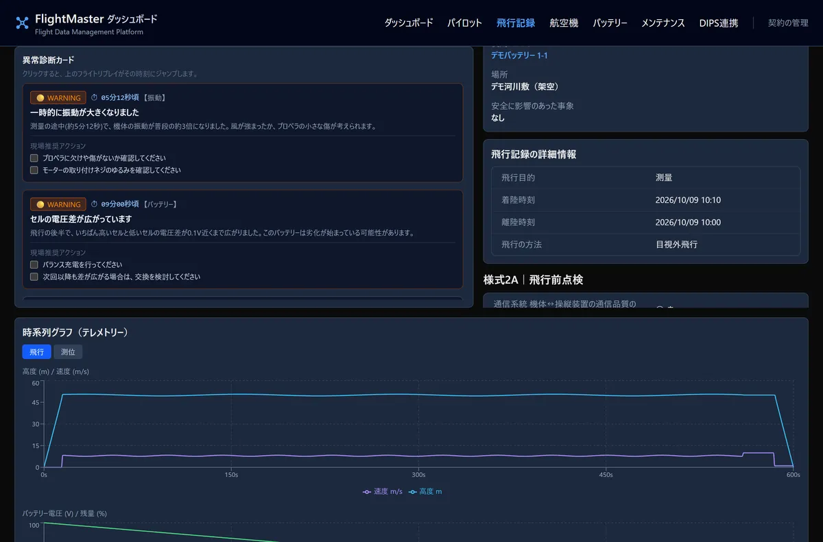The width and height of the screenshot is (823, 542).
Task: Open the ダッシュボード nav item
Action: pos(409,23)
